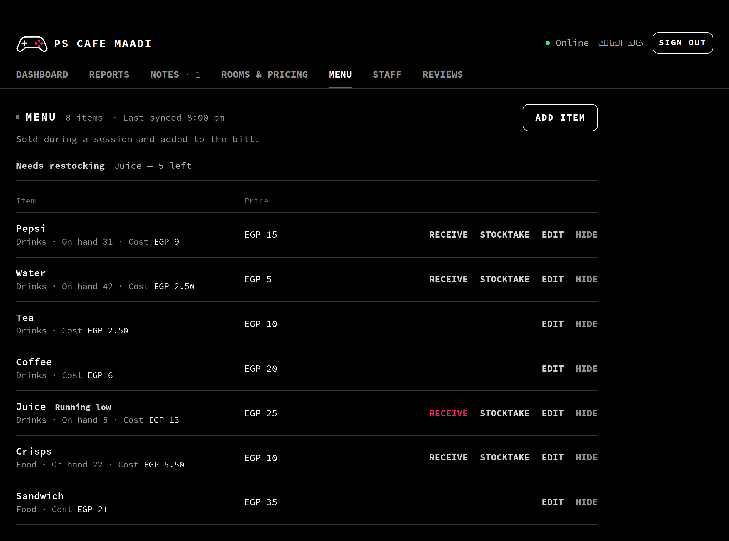Click 'Needs restocking' label
729x541 pixels.
coord(61,166)
